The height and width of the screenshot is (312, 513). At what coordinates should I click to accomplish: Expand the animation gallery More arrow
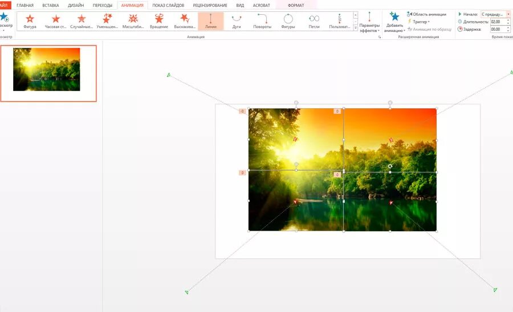tap(356, 28)
